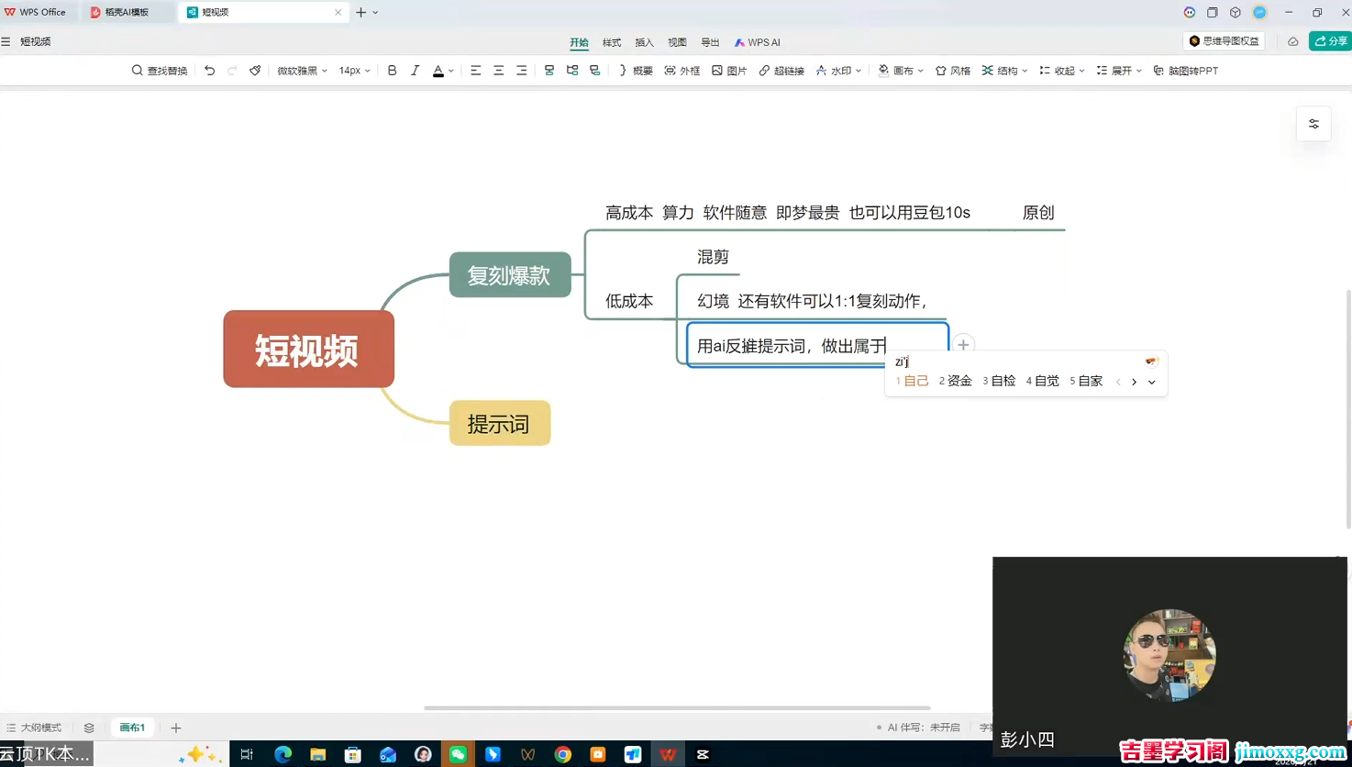Open the 收起 collapse dropdown
Image resolution: width=1352 pixels, height=767 pixels.
pyautogui.click(x=1061, y=71)
